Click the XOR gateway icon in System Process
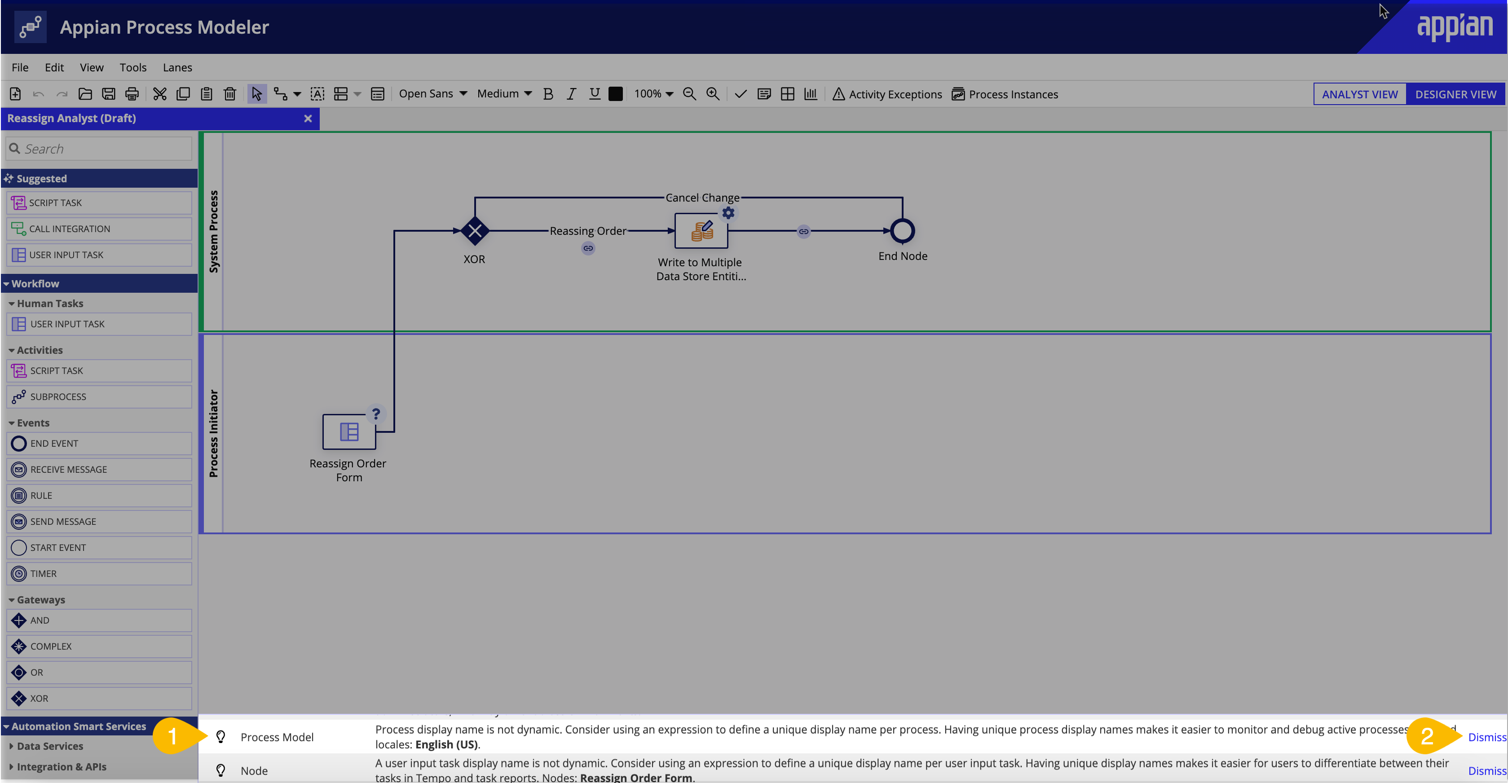1508x783 pixels. click(475, 231)
